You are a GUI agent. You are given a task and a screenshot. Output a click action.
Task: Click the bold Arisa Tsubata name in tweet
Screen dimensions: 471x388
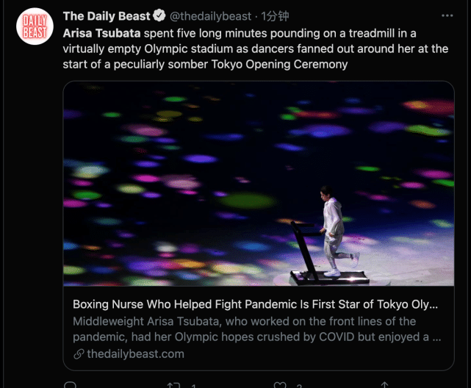(104, 33)
